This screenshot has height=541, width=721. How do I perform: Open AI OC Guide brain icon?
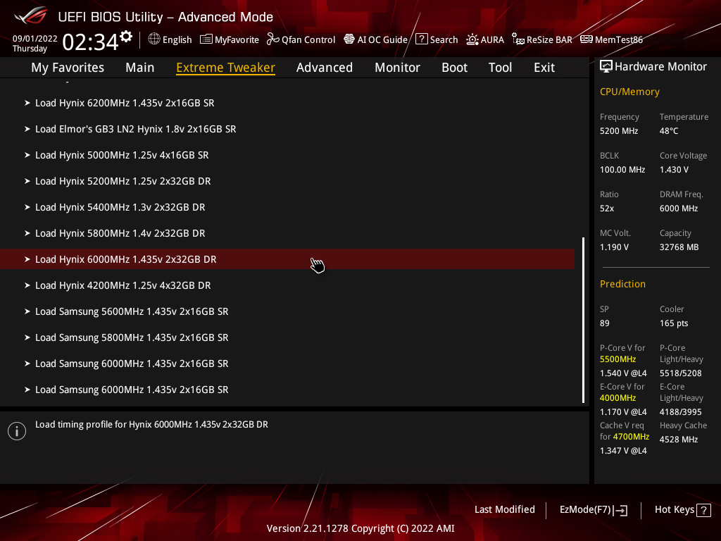(x=349, y=39)
